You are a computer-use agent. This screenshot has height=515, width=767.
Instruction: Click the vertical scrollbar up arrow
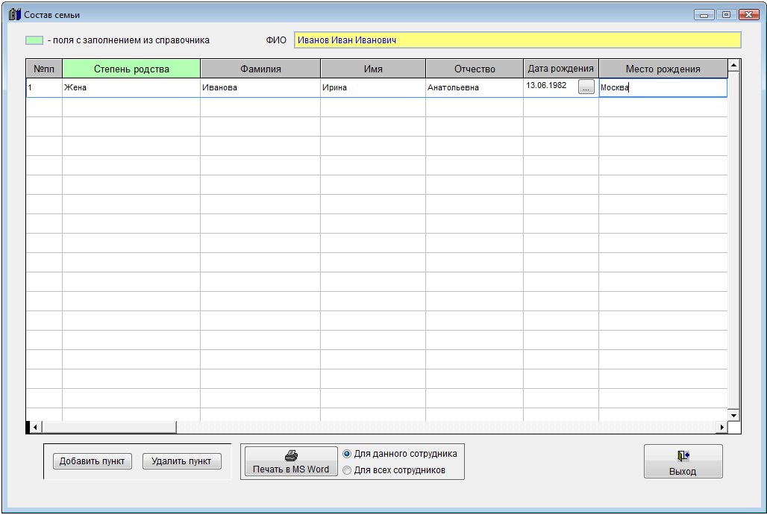733,65
